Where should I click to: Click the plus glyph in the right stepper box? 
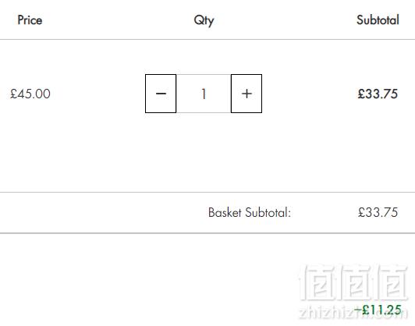pos(247,94)
